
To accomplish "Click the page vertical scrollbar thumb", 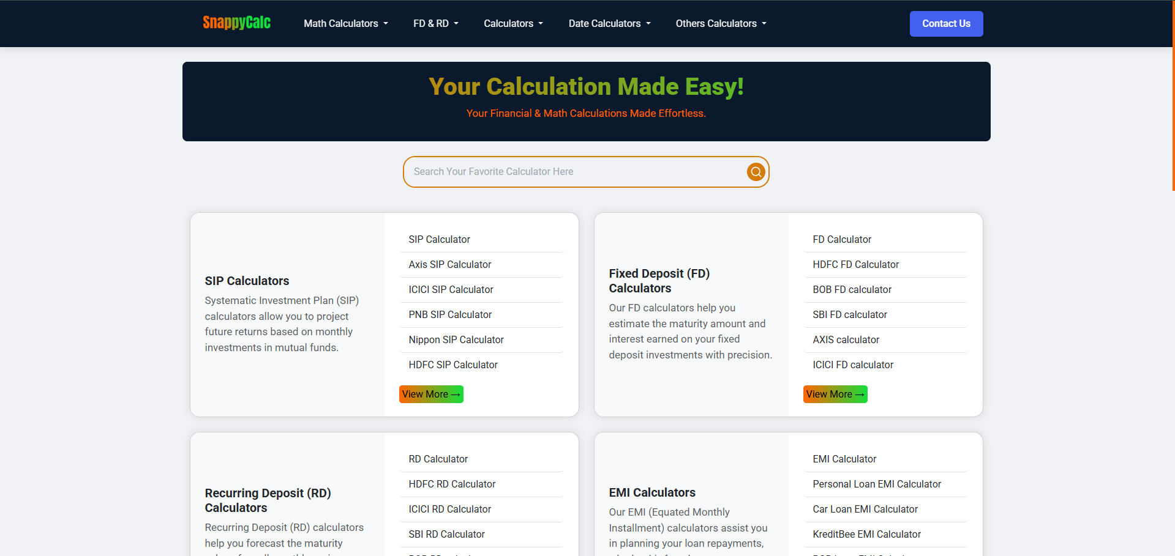I will pos(1173,95).
